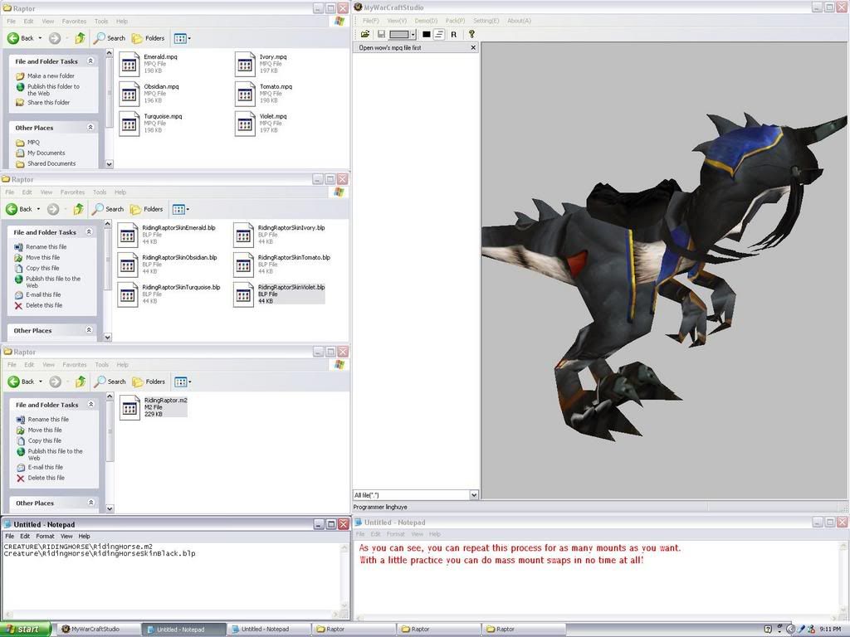Open the Pack(P) menu in MyWarCraftStudio
Viewport: 850px width, 637px height.
pyautogui.click(x=455, y=21)
